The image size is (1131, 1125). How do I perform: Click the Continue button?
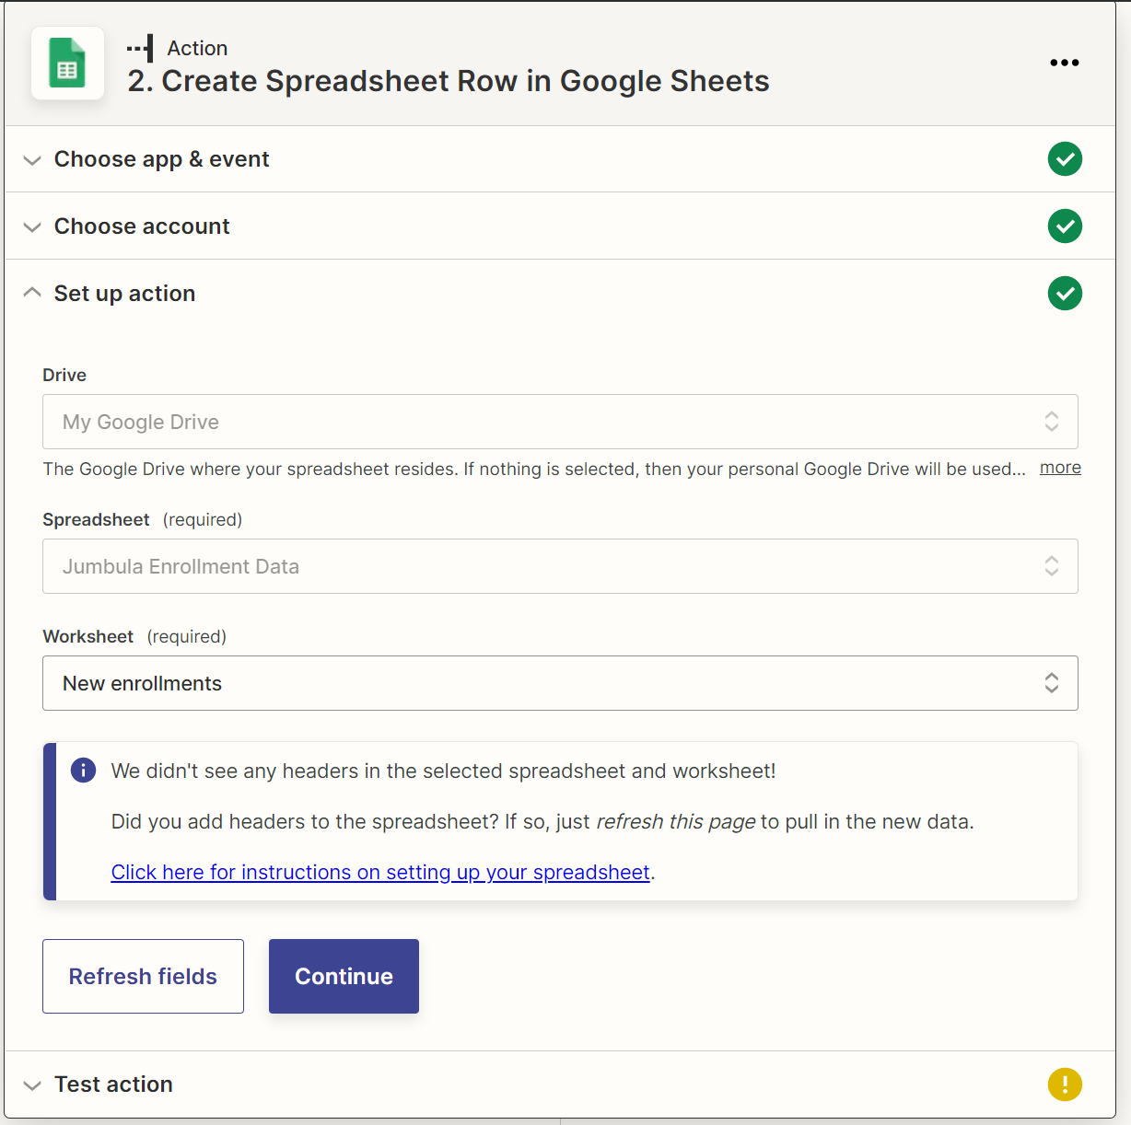344,976
